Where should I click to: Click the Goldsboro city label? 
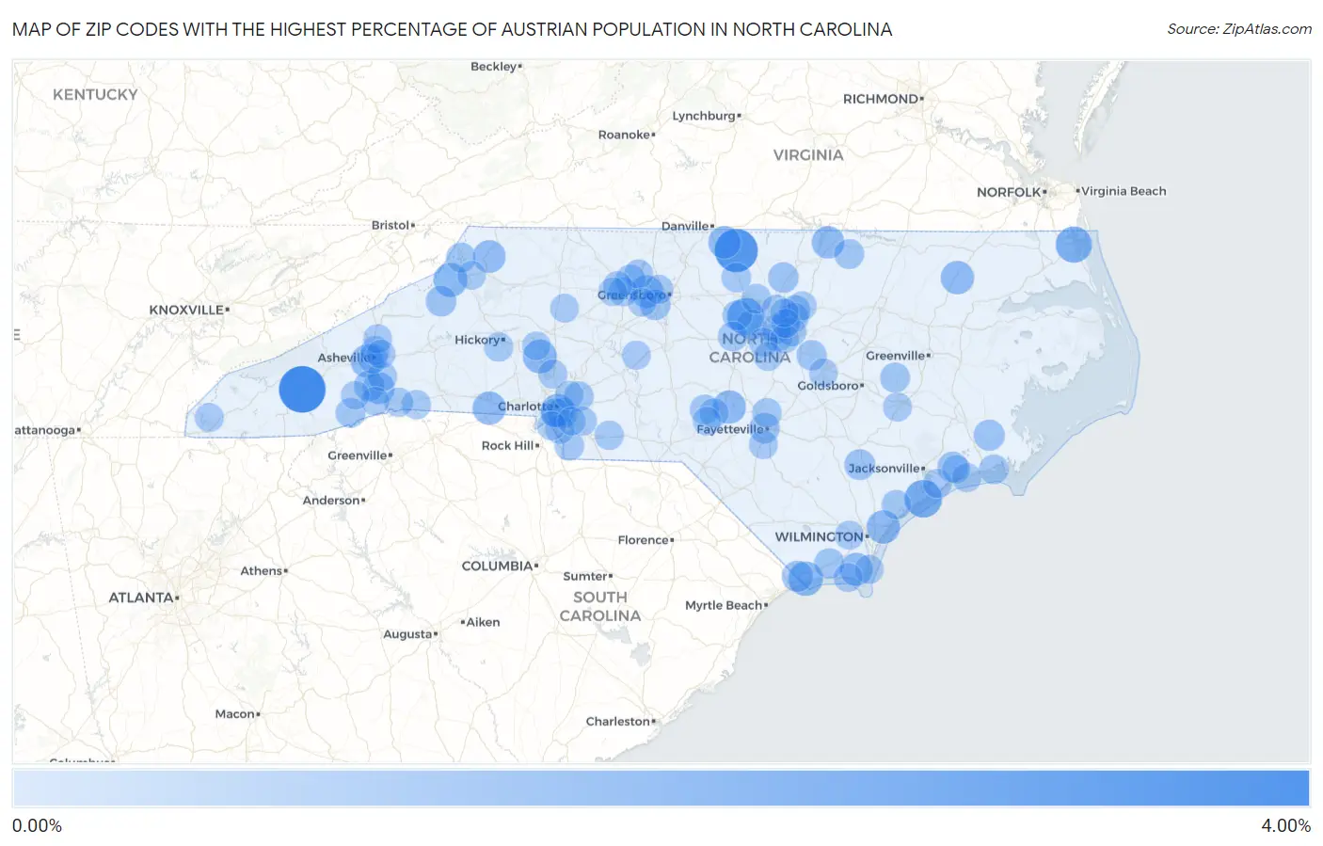click(x=828, y=386)
